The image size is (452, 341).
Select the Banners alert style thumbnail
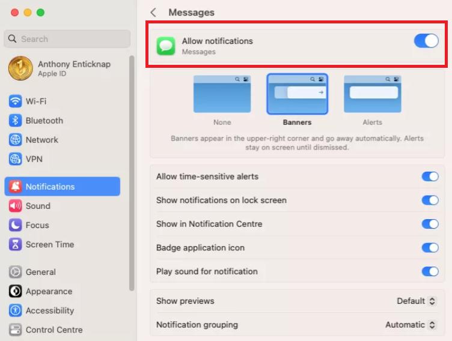(x=297, y=94)
